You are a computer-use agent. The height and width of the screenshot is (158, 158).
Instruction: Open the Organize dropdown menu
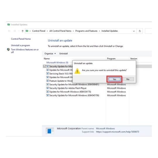click(50, 54)
